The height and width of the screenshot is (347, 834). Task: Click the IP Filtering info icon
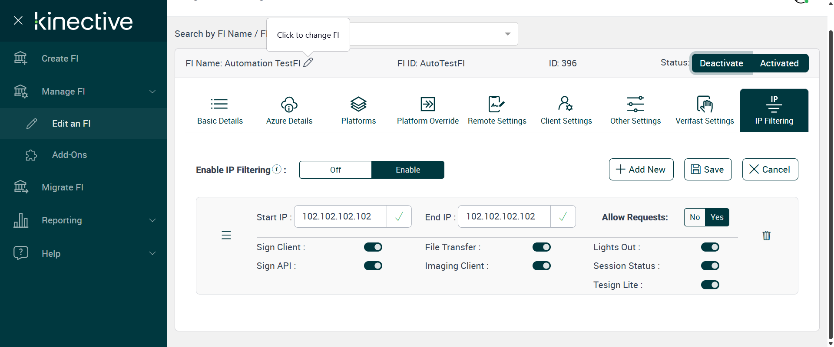pos(277,169)
